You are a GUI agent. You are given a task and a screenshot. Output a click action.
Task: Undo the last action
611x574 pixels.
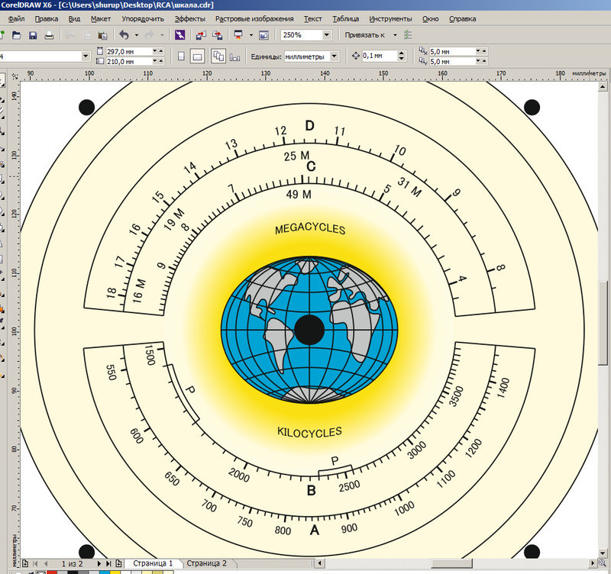pyautogui.click(x=124, y=35)
